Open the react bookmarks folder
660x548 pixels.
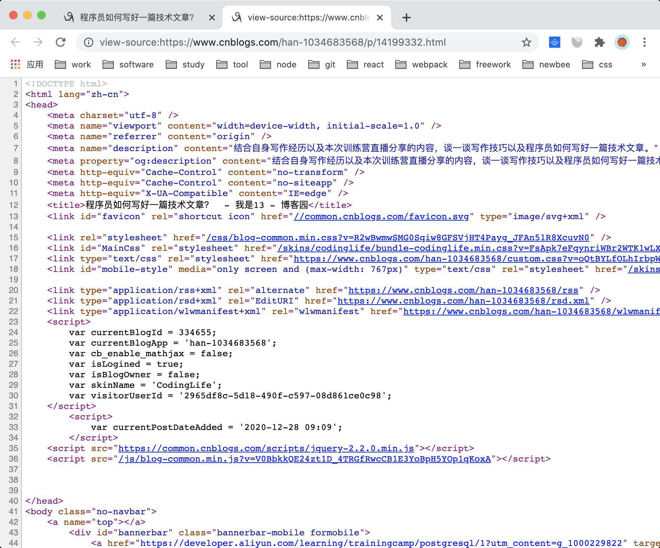coord(365,65)
